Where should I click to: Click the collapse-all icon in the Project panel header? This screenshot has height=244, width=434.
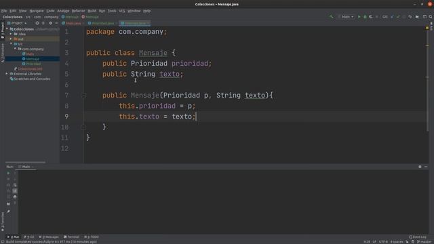43,23
